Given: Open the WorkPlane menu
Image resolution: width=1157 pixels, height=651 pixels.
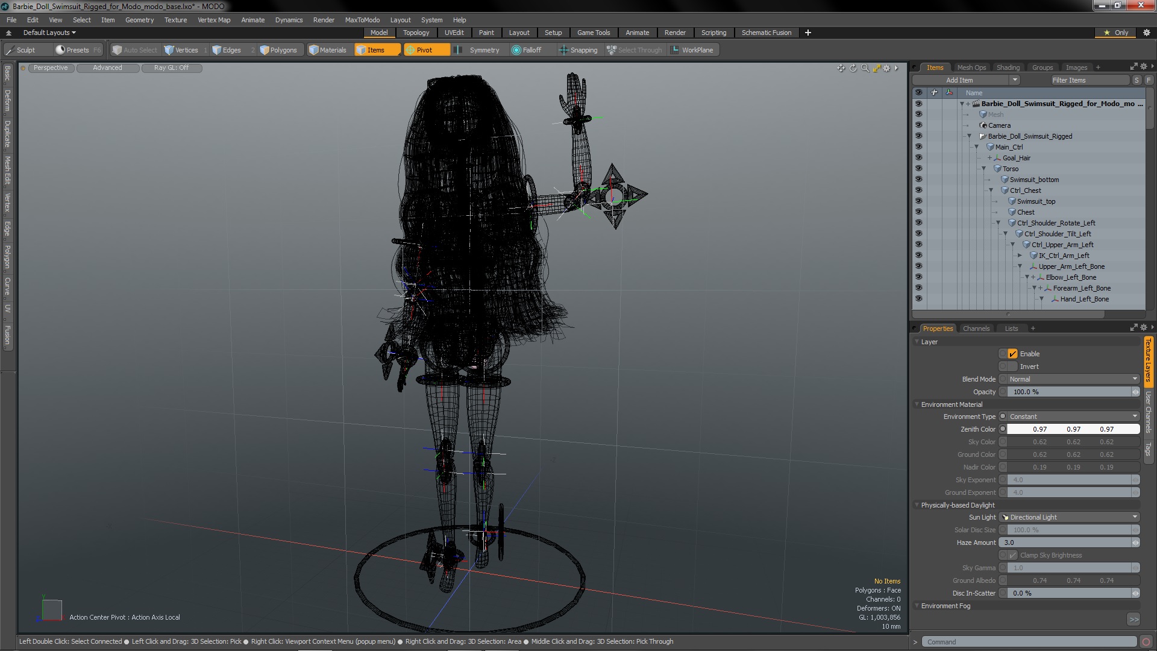Looking at the screenshot, I should 692,50.
